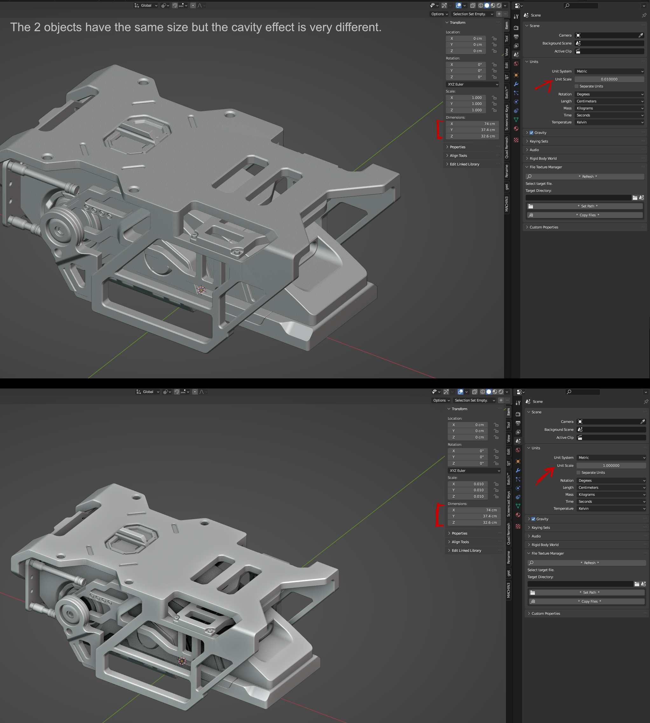
Task: Open Modifier wrench tab in upper screenshot
Action: pyautogui.click(x=516, y=84)
